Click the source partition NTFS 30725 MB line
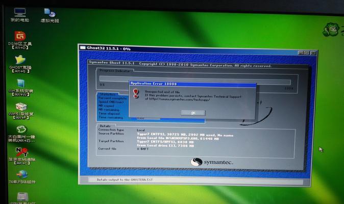The height and width of the screenshot is (204, 344). click(x=185, y=135)
